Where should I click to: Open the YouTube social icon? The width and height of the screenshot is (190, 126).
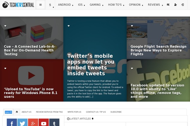44,123
